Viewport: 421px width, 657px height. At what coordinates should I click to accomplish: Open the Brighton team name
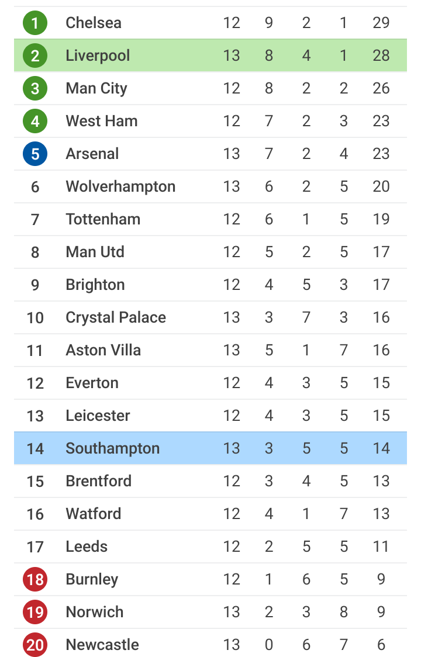pyautogui.click(x=95, y=285)
